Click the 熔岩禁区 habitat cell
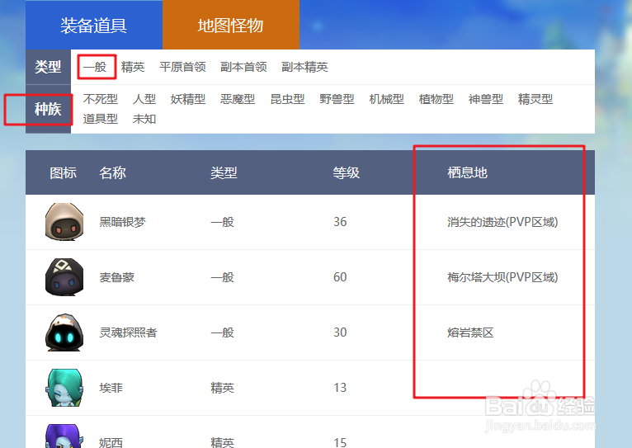Viewport: 632px width, 448px height. (470, 332)
